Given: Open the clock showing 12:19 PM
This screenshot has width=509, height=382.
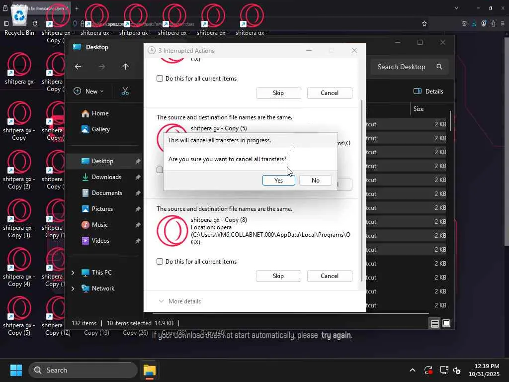Looking at the screenshot, I should click(484, 370).
